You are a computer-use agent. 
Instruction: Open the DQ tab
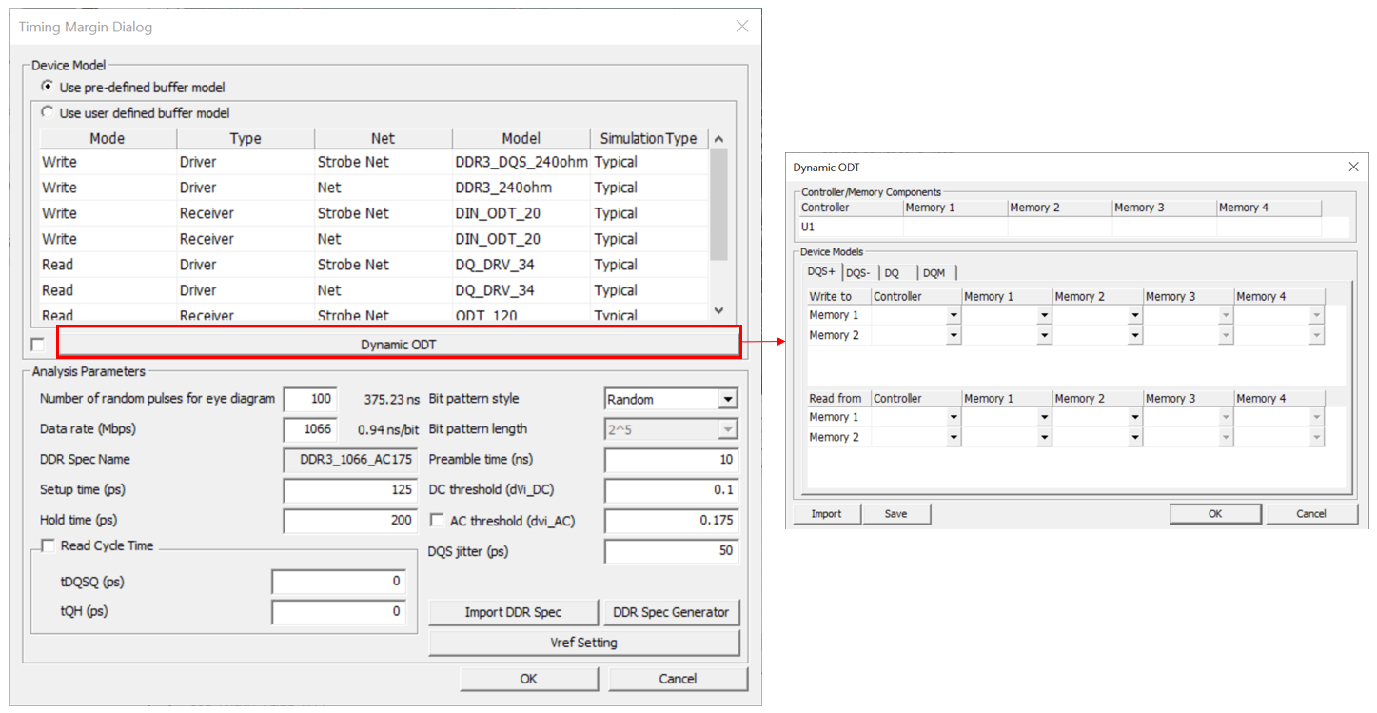click(x=892, y=273)
